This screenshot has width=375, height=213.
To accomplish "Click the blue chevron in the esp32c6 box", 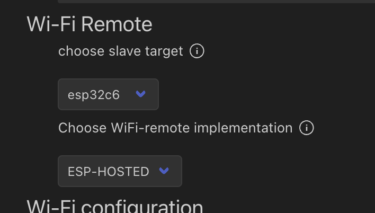I will click(140, 94).
